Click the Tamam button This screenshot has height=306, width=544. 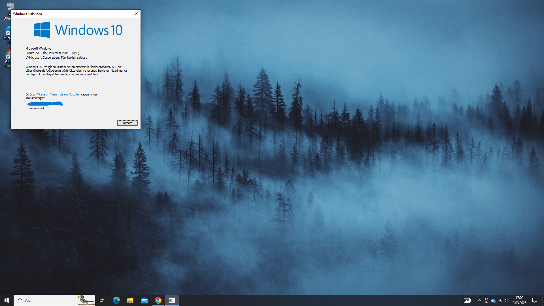tap(127, 123)
